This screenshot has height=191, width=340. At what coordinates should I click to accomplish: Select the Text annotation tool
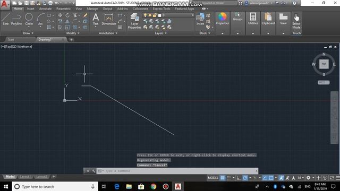coord(96,19)
